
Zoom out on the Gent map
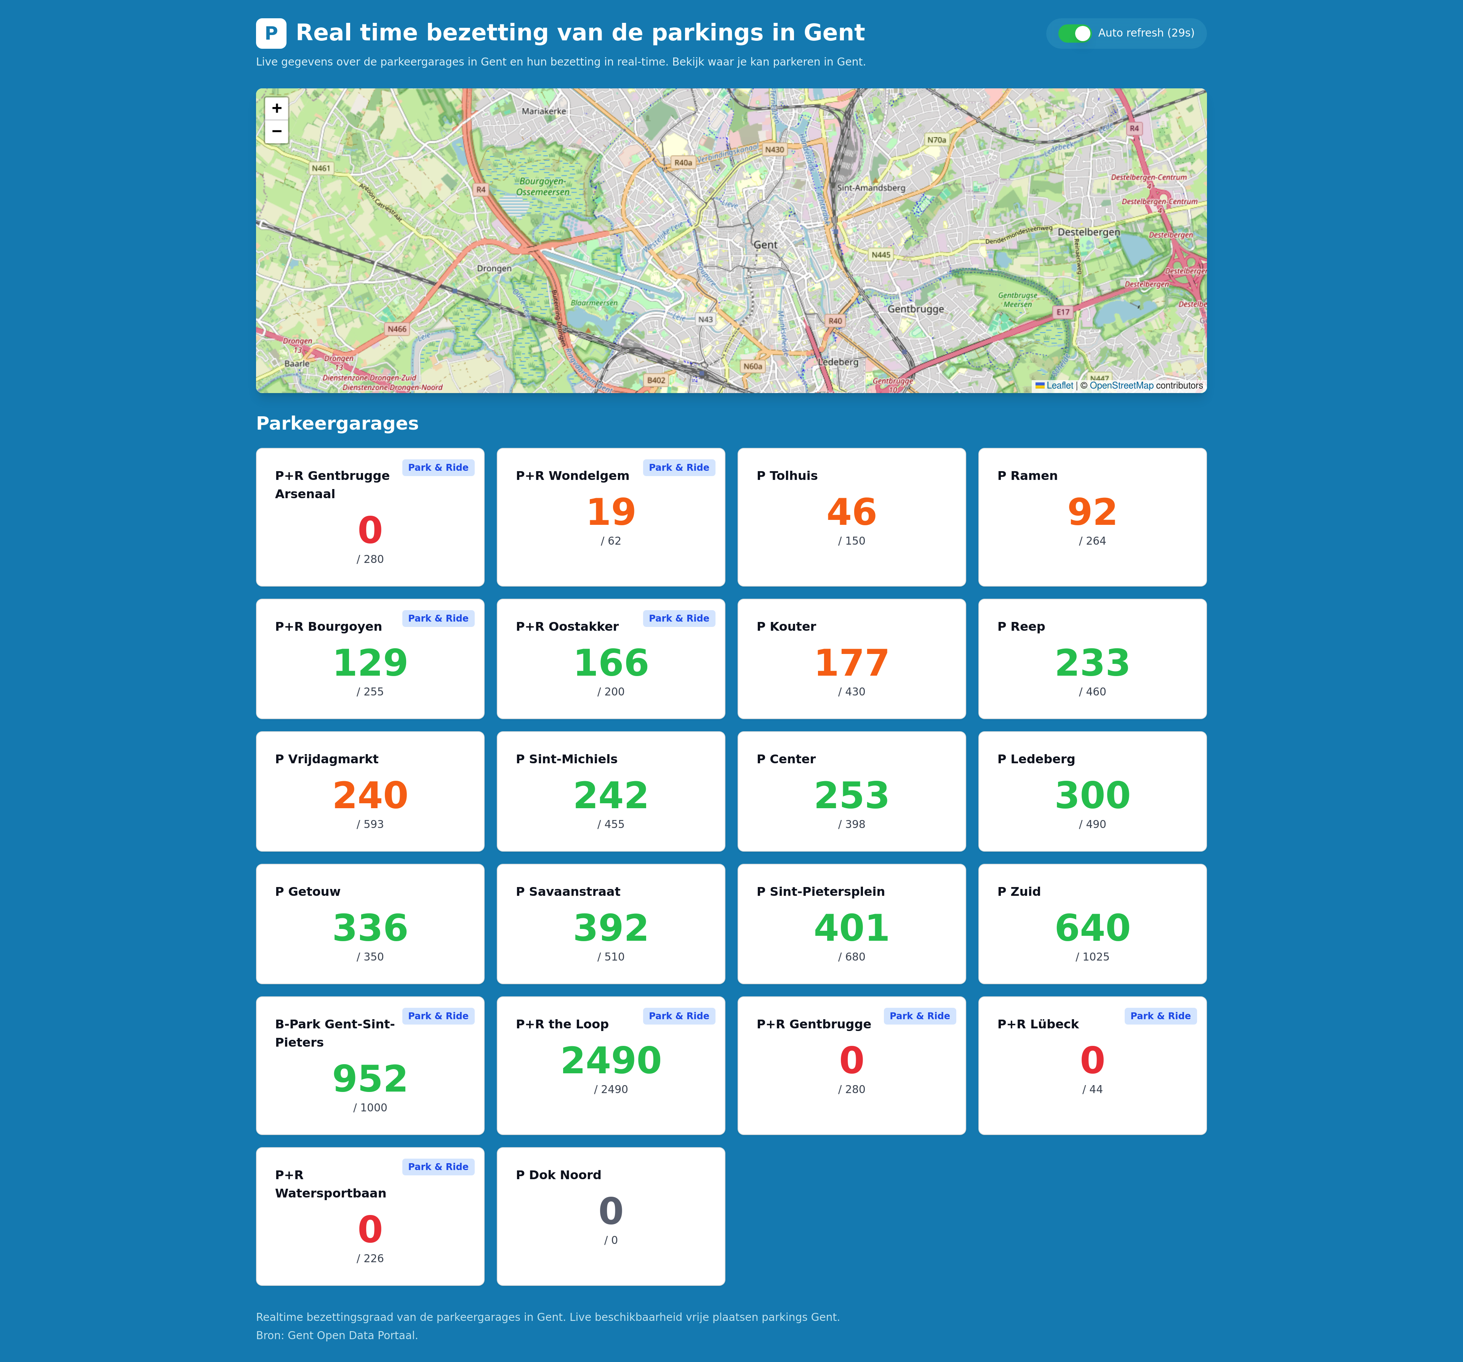[x=277, y=132]
